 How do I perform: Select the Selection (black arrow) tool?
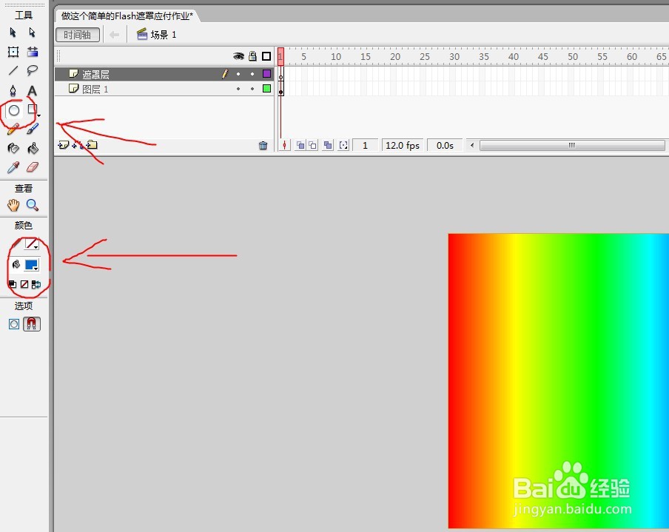13,33
